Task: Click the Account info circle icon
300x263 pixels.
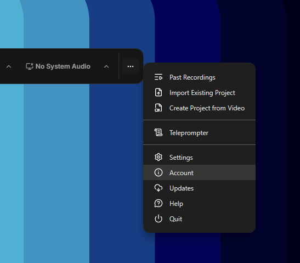Action: 159,172
